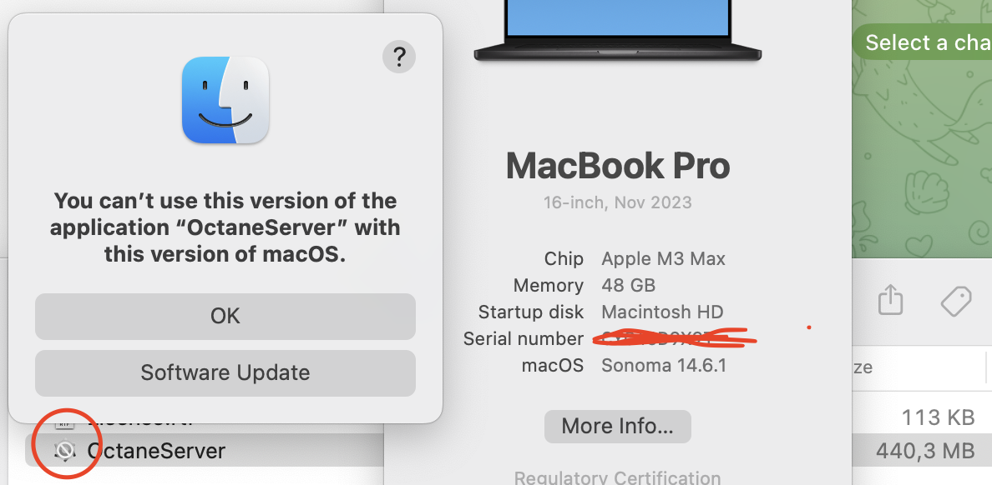Screen dimensions: 992x485
Task: Click the Share icon in the Finder toolbar
Action: point(892,301)
